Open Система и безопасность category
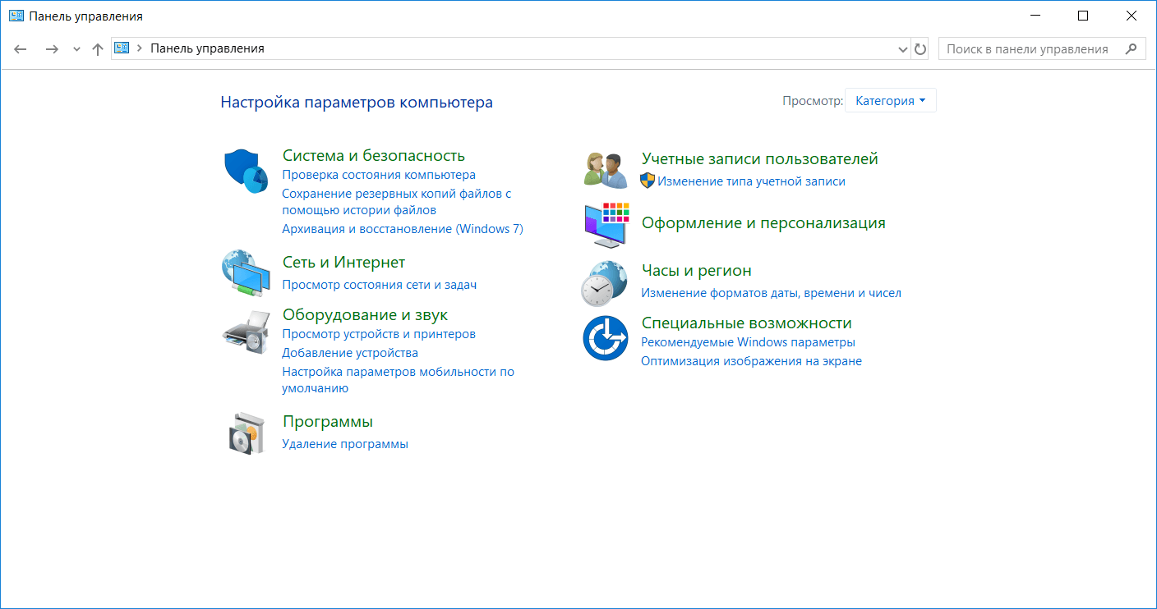 pos(374,155)
